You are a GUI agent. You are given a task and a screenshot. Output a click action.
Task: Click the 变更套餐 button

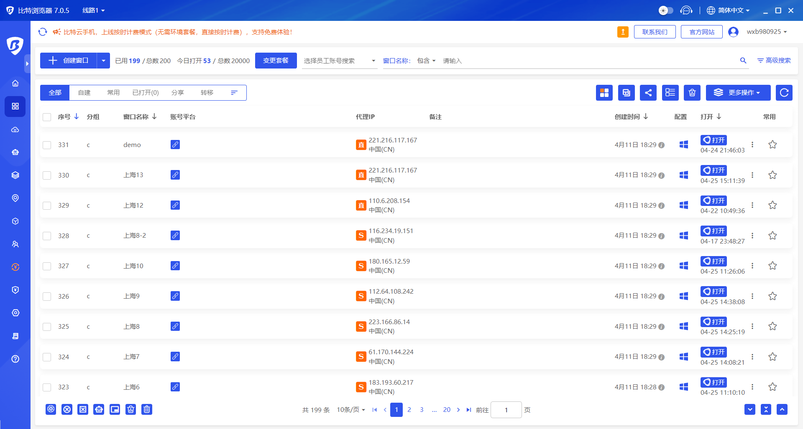276,61
